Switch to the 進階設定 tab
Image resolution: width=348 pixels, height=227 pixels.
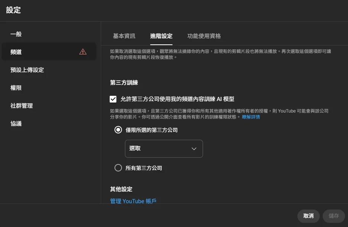click(x=161, y=36)
